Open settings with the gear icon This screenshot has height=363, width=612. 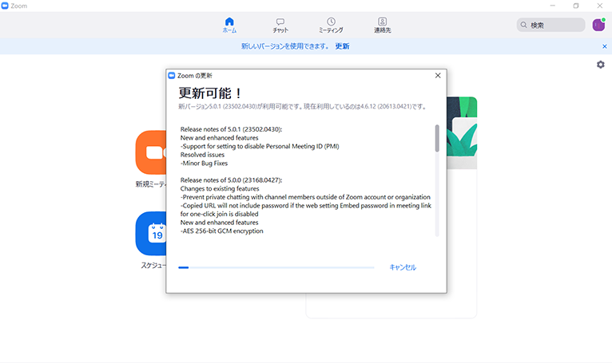(601, 65)
